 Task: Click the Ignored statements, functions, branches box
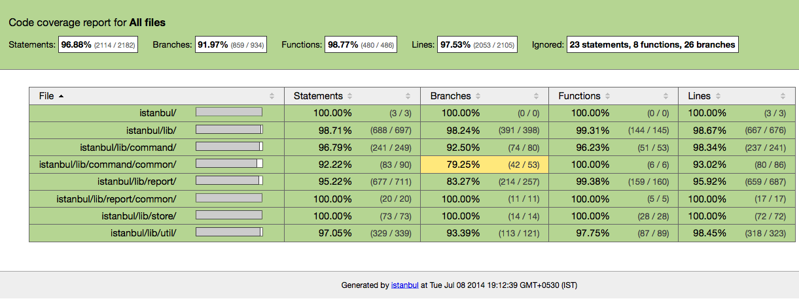point(652,45)
